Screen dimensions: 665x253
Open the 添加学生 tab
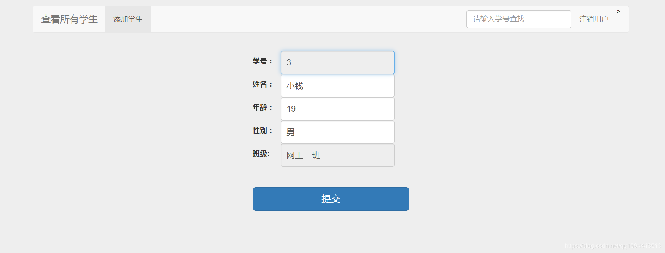click(128, 19)
